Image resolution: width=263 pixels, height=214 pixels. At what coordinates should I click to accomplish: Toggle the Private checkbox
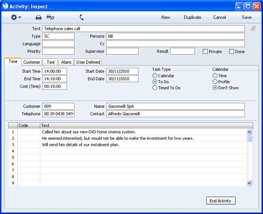[x=205, y=52]
